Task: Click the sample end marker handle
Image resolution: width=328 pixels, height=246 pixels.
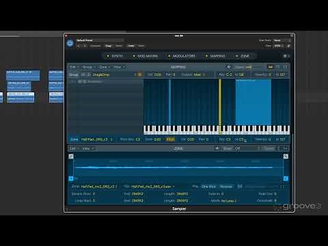Action: point(286,156)
